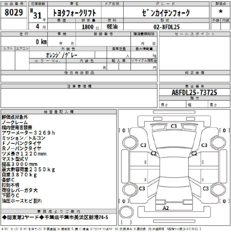The width and height of the screenshot is (231, 232).
Task: Click the A2 damage marker on rear bumper
Action: point(166,208)
